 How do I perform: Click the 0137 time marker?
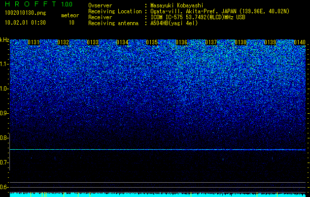tap(211, 42)
